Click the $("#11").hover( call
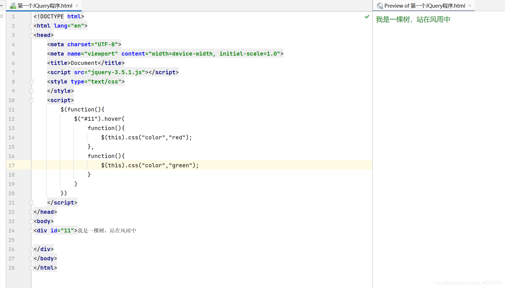Image resolution: width=505 pixels, height=288 pixels. pos(99,119)
